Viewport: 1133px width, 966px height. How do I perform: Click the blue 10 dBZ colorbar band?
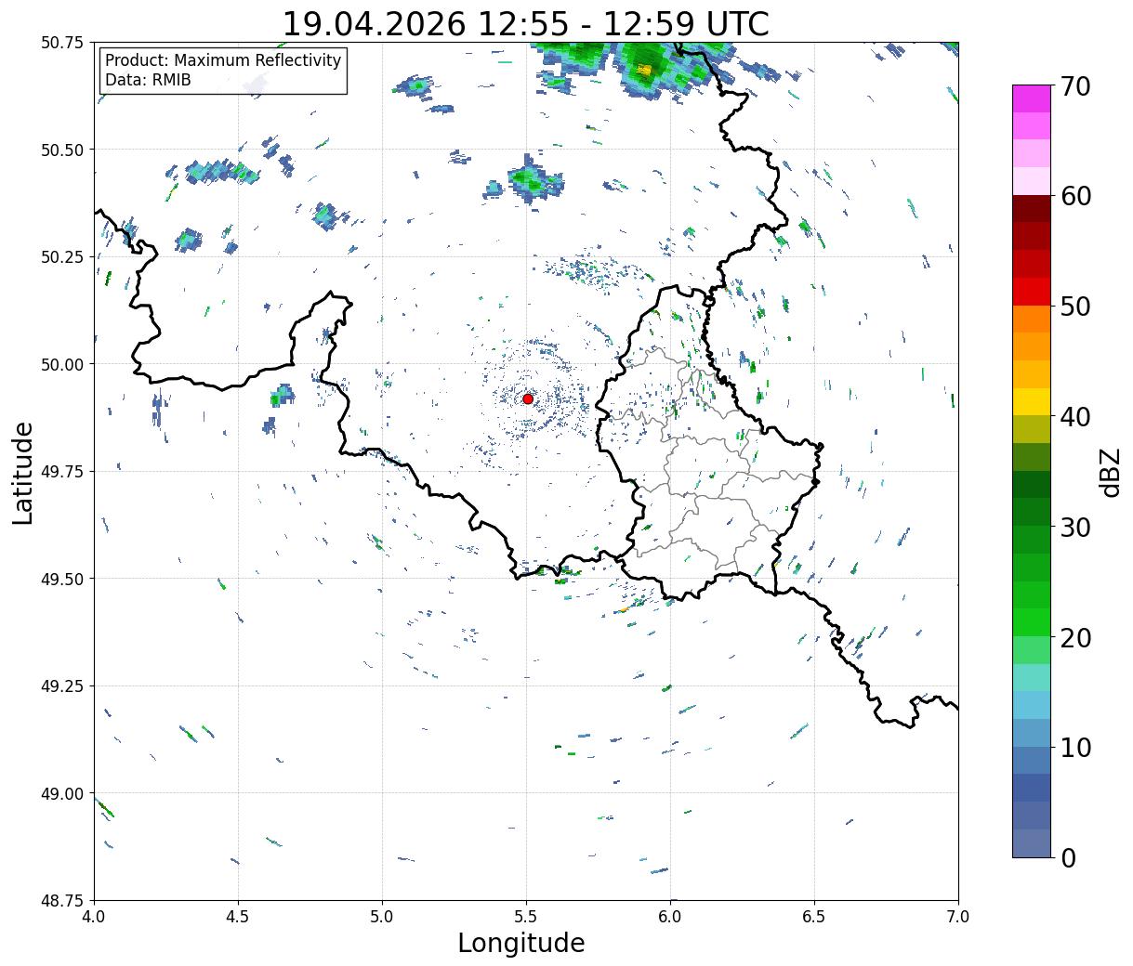click(x=1032, y=760)
